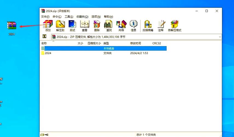Sort by the 名称 column header
The width and height of the screenshot is (234, 137).
[44, 43]
